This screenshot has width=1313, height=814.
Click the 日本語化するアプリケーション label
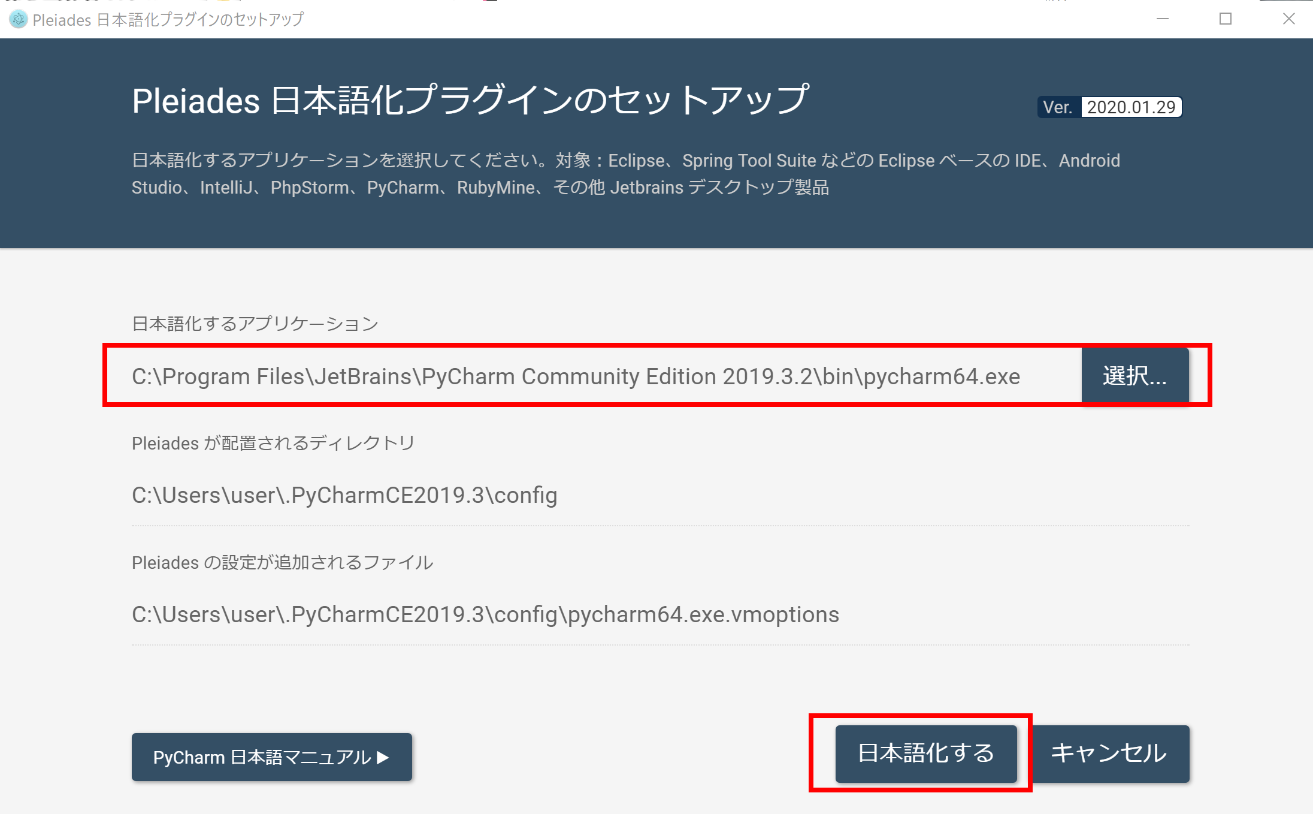click(255, 324)
